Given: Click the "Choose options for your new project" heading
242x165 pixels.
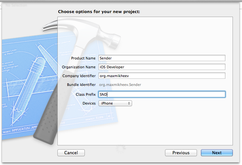Looking at the screenshot, I should tap(99, 12).
